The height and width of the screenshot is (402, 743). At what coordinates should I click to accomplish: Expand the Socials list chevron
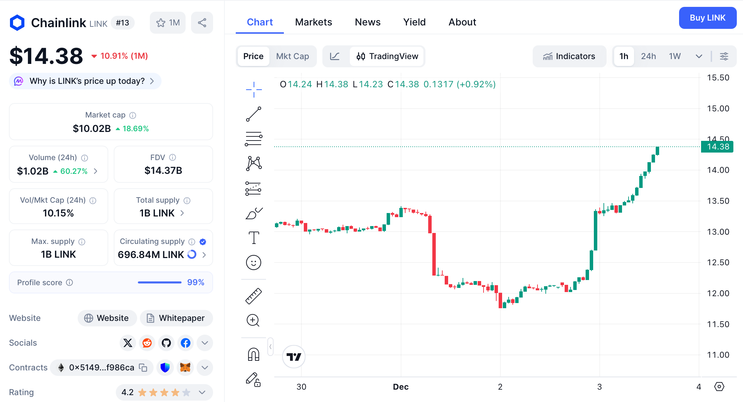(x=204, y=343)
